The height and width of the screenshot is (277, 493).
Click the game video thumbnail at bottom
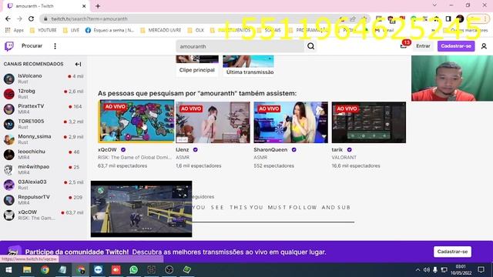[142, 209]
